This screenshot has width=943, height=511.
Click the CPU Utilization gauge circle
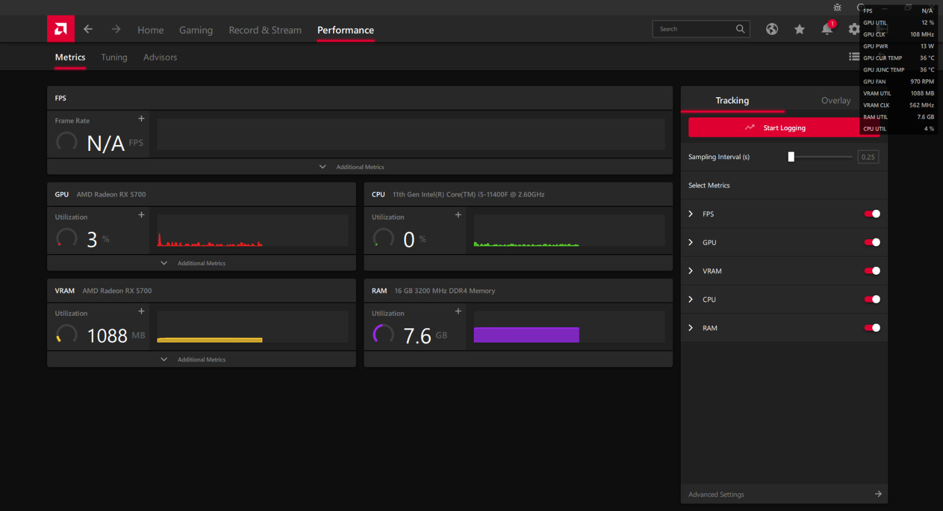pos(384,238)
